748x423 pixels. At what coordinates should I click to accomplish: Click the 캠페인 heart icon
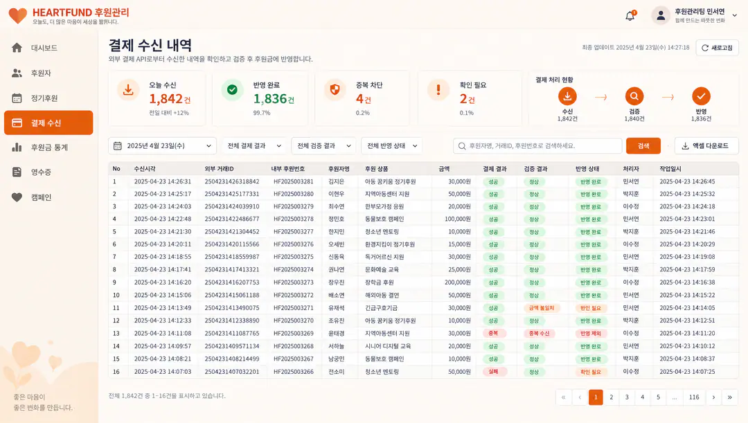tap(17, 197)
